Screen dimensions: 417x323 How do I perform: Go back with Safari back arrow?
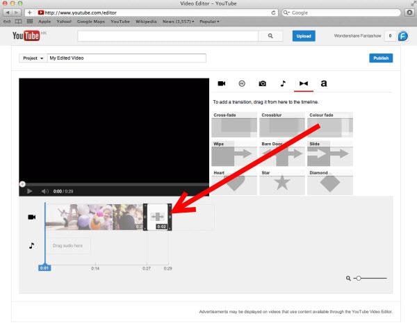8,13
